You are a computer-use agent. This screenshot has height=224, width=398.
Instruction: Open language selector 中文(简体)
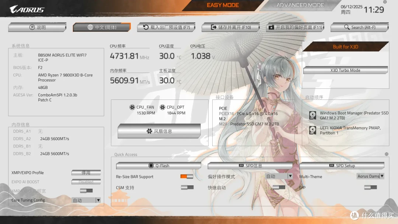[102, 27]
